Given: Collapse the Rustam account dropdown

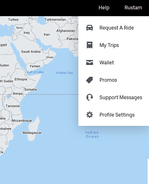Looking at the screenshot, I should 133,8.
